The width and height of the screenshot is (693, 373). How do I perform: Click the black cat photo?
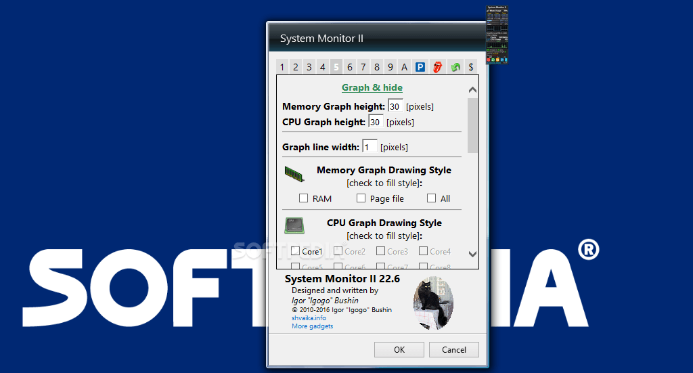pos(433,303)
